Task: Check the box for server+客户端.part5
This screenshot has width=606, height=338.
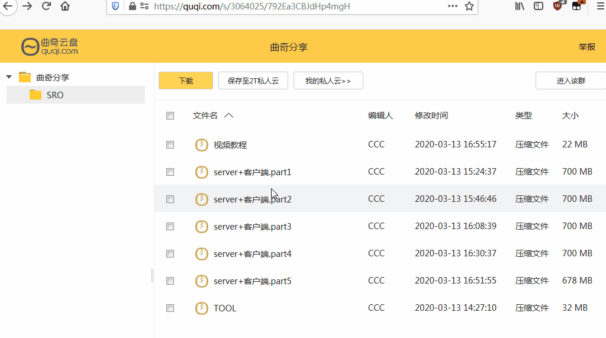Action: pyautogui.click(x=170, y=281)
